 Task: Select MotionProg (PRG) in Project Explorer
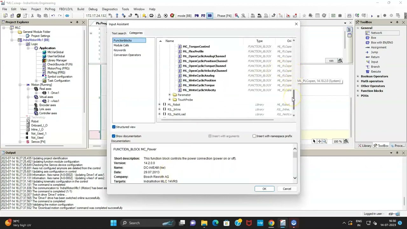pos(58,68)
